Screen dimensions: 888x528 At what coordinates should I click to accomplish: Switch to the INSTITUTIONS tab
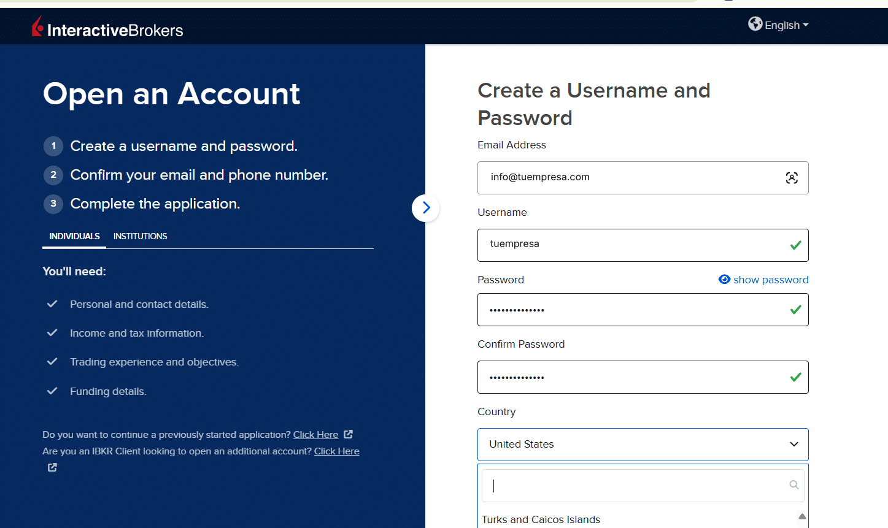coord(140,236)
